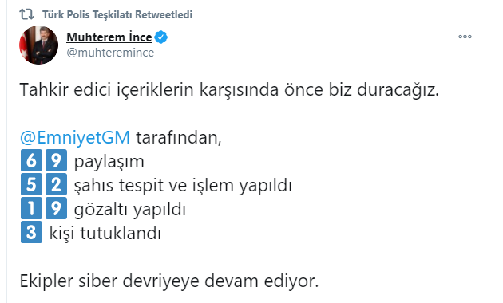
Task: Click the 'gözaltı yapıldı' text line
Action: 130,210
